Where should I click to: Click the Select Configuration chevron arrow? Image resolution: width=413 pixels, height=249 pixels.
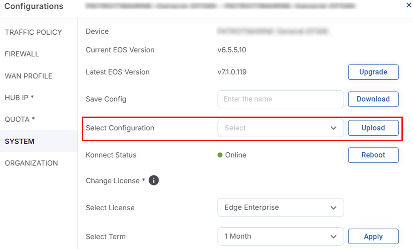pos(333,128)
